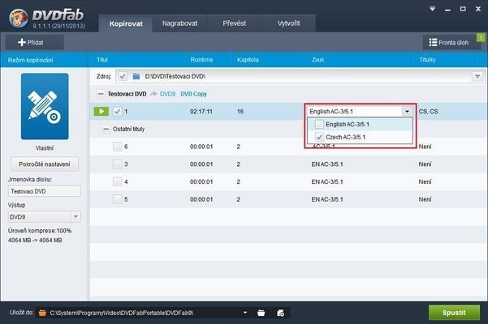This screenshot has height=324, width=488.
Task: Click EN AC-3/5.1 audio in title 3 row
Action: [x=327, y=164]
